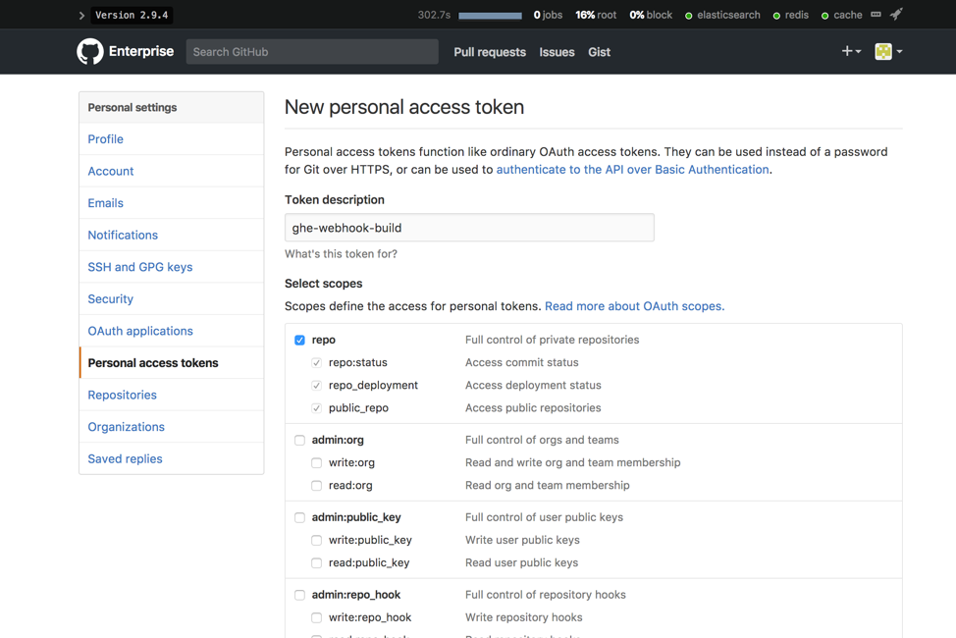Enable the admin:org scope checkbox
The image size is (956, 638).
[300, 440]
